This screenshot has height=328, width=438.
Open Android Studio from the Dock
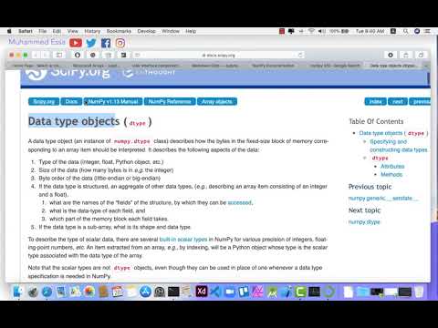point(272,292)
